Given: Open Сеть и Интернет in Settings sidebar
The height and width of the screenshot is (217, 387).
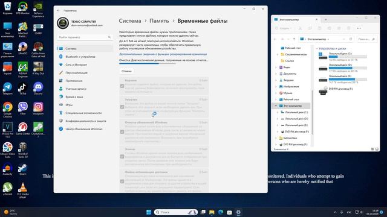Looking at the screenshot, I should (85, 64).
